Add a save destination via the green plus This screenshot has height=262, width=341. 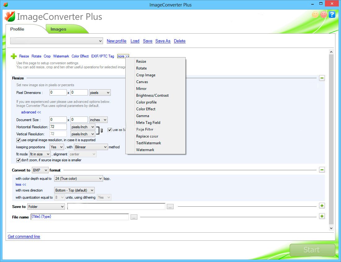pos(322,205)
